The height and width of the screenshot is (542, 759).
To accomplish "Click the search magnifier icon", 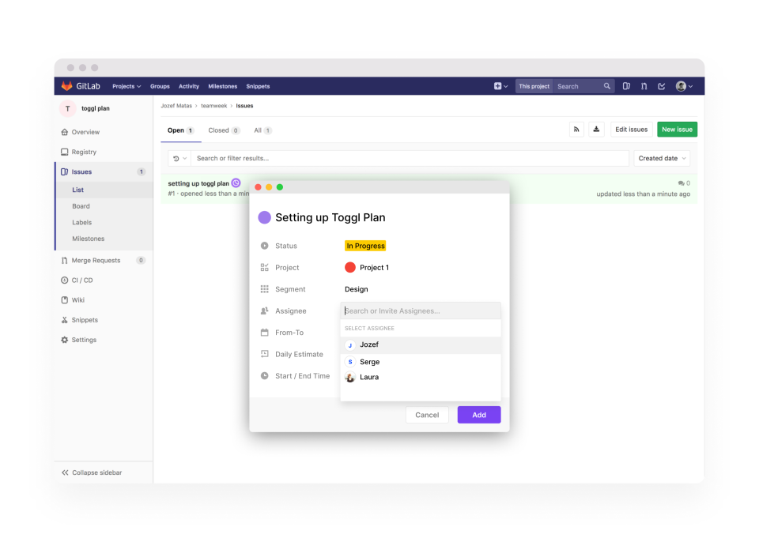I will pos(606,86).
